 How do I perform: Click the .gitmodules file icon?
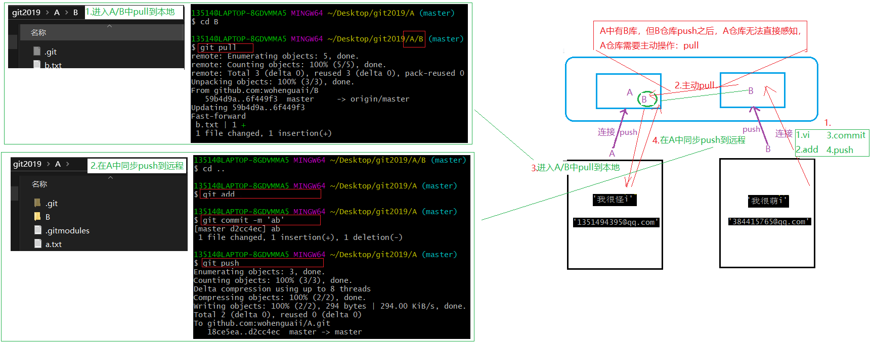(37, 230)
